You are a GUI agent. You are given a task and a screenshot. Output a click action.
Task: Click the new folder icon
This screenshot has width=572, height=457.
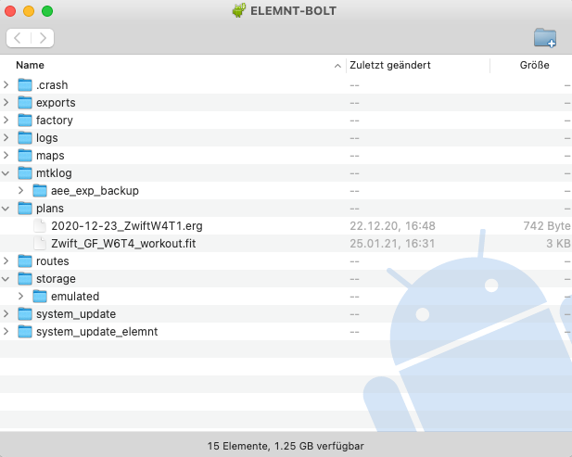pyautogui.click(x=545, y=38)
